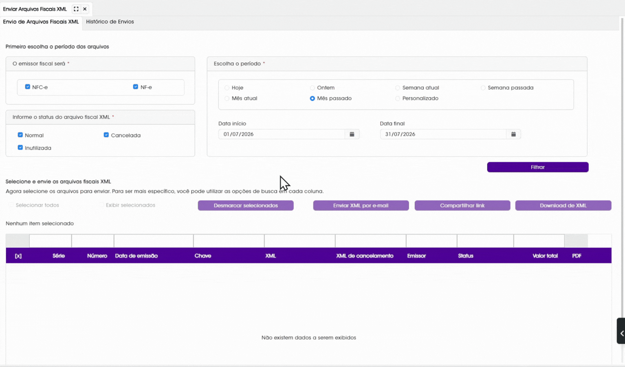Toggle the Cancelada status checkbox
Viewport: 625px width, 367px height.
point(106,135)
